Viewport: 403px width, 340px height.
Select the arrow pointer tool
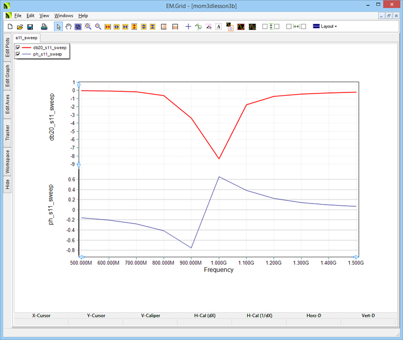coord(58,27)
